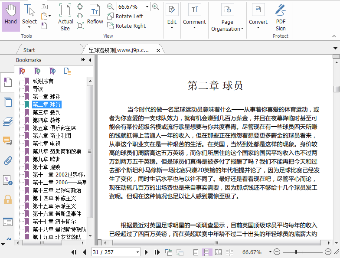Click the delete bookmark icon
Image resolution: width=340 pixels, height=258 pixels.
pyautogui.click(x=23, y=71)
